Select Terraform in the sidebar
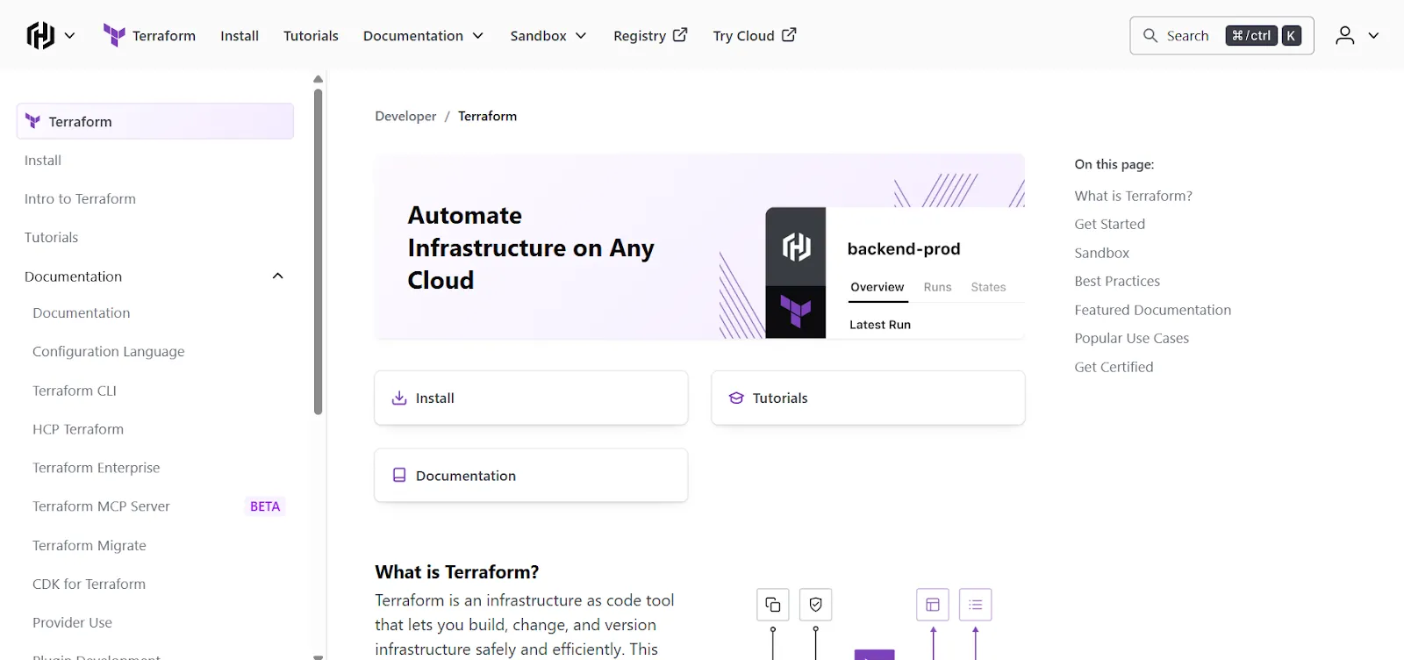Image resolution: width=1404 pixels, height=660 pixels. coord(155,121)
